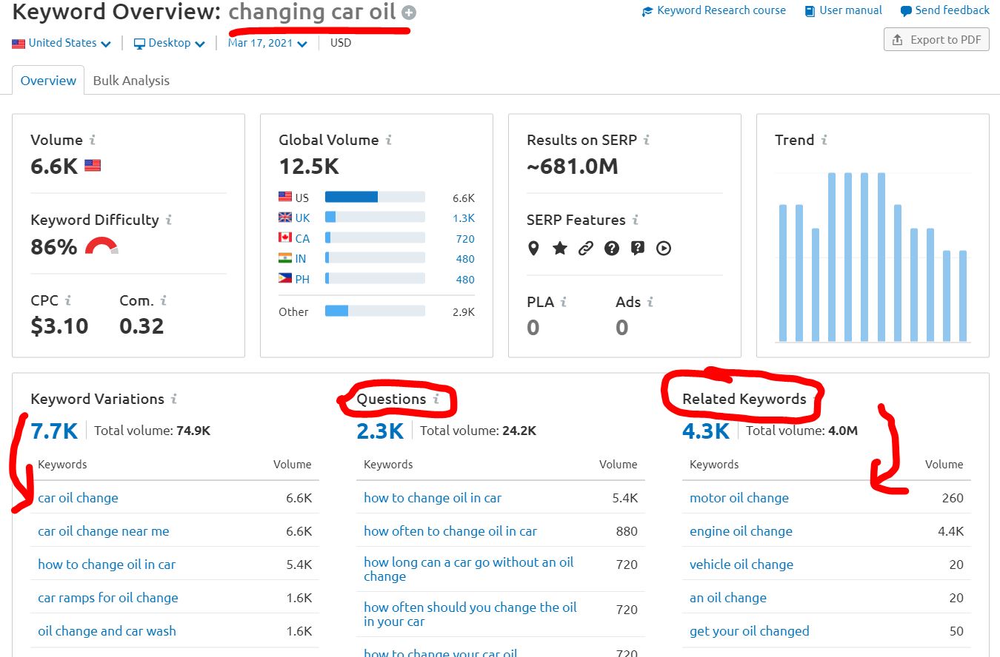
Task: Click the map pin SERP feature icon
Action: coord(533,249)
